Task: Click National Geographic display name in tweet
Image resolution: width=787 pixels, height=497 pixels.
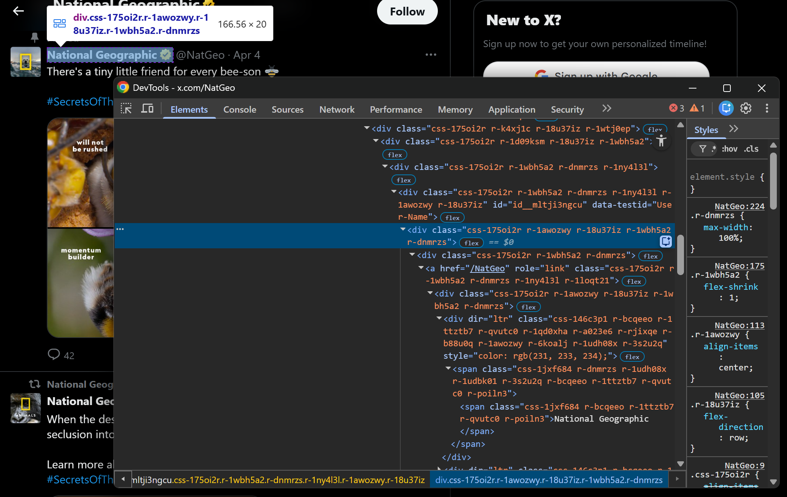Action: click(x=102, y=55)
